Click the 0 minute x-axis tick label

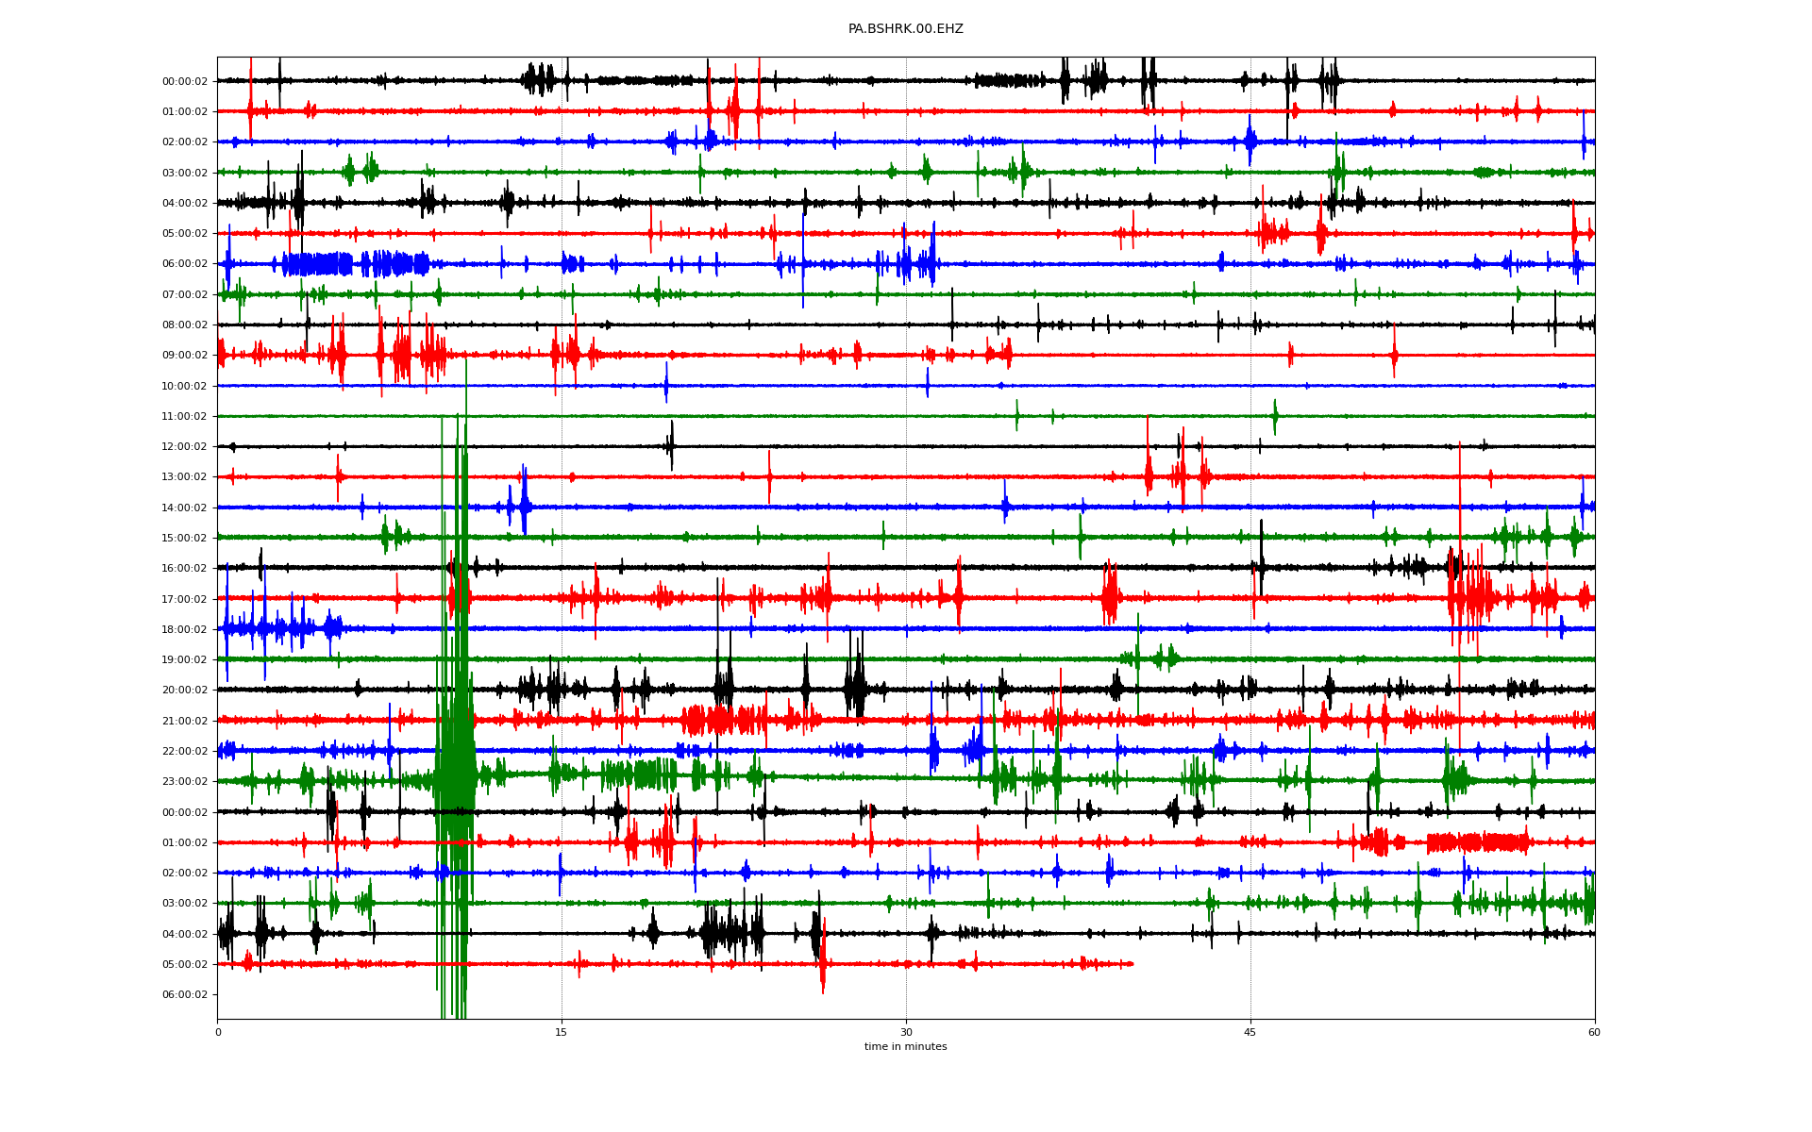click(218, 1033)
